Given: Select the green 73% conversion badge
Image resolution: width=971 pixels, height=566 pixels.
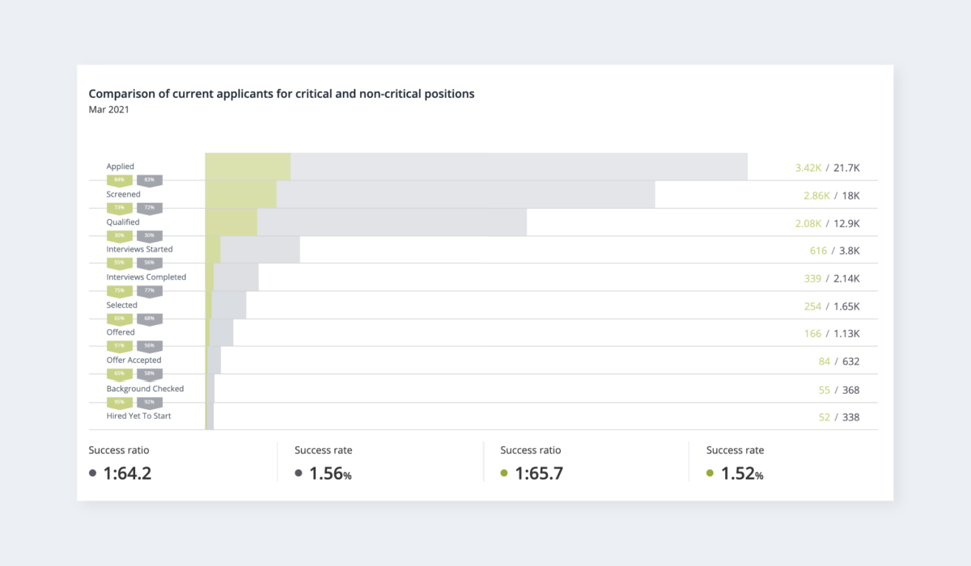Looking at the screenshot, I should pyautogui.click(x=119, y=208).
